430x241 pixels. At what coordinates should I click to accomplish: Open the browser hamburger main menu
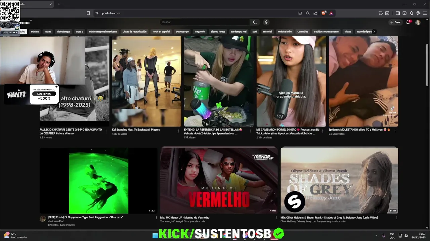pos(425,13)
